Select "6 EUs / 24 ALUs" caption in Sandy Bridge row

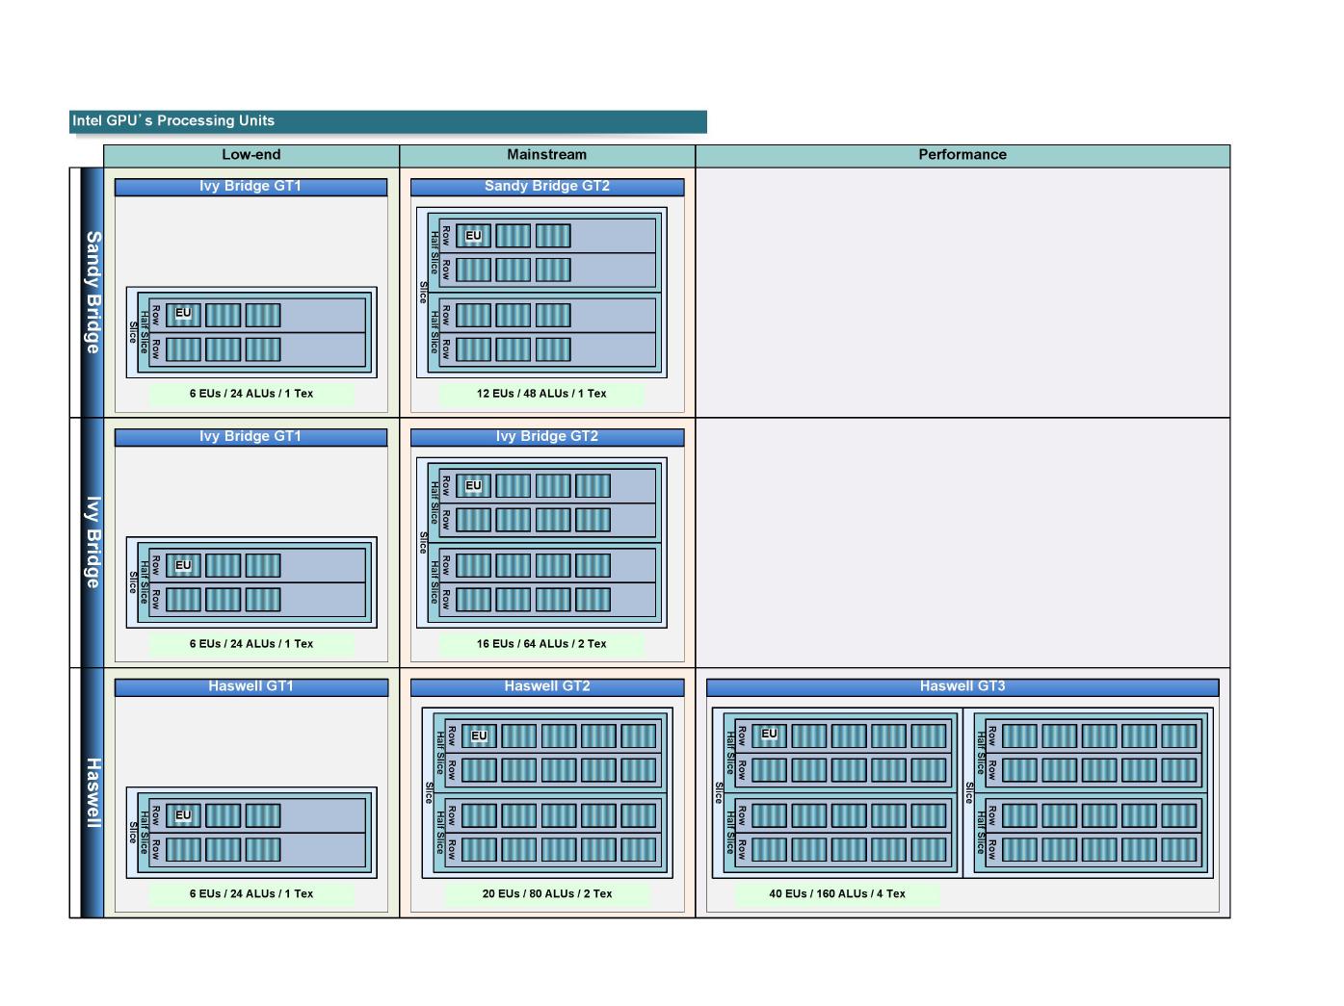click(251, 394)
